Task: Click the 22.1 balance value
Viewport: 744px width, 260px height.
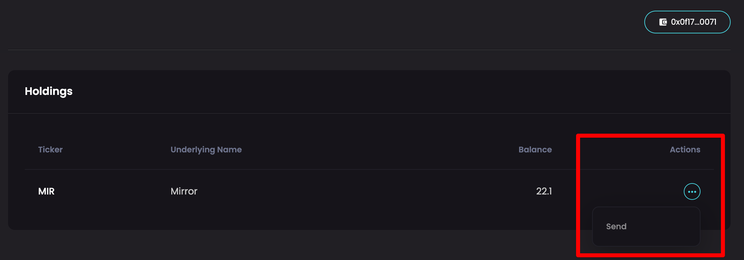Action: point(544,191)
